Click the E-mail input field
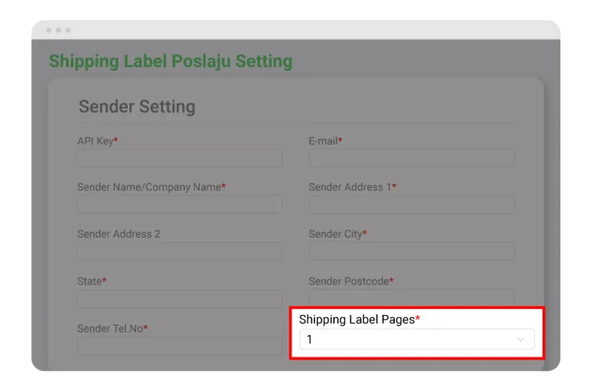Screen dimensions: 591x391 pyautogui.click(x=412, y=158)
